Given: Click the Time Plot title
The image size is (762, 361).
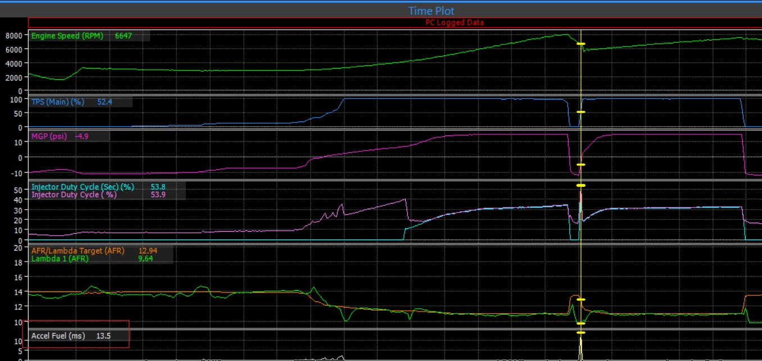Looking at the screenshot, I should tap(431, 11).
